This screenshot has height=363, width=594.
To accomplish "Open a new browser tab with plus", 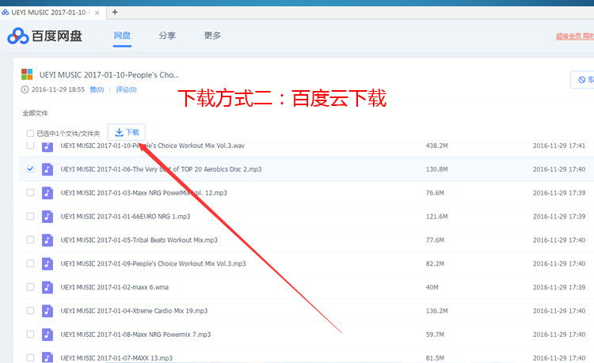I will tap(115, 12).
